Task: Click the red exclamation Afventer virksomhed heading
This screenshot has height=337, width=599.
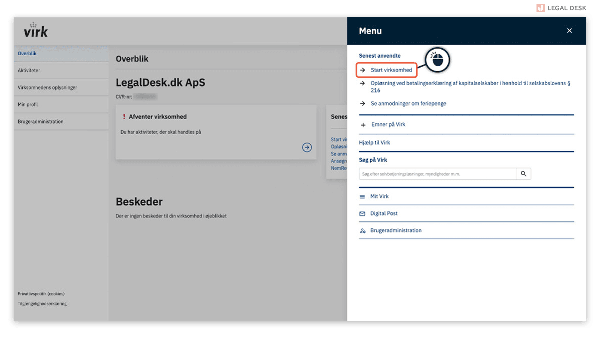Action: [155, 117]
